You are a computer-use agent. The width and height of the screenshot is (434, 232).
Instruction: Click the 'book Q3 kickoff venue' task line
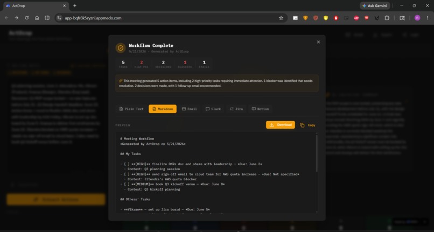coord(172,184)
